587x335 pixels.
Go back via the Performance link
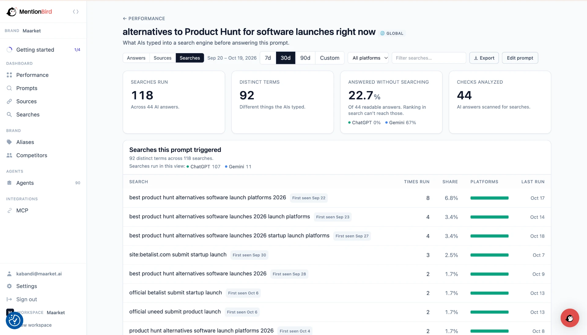pos(144,19)
